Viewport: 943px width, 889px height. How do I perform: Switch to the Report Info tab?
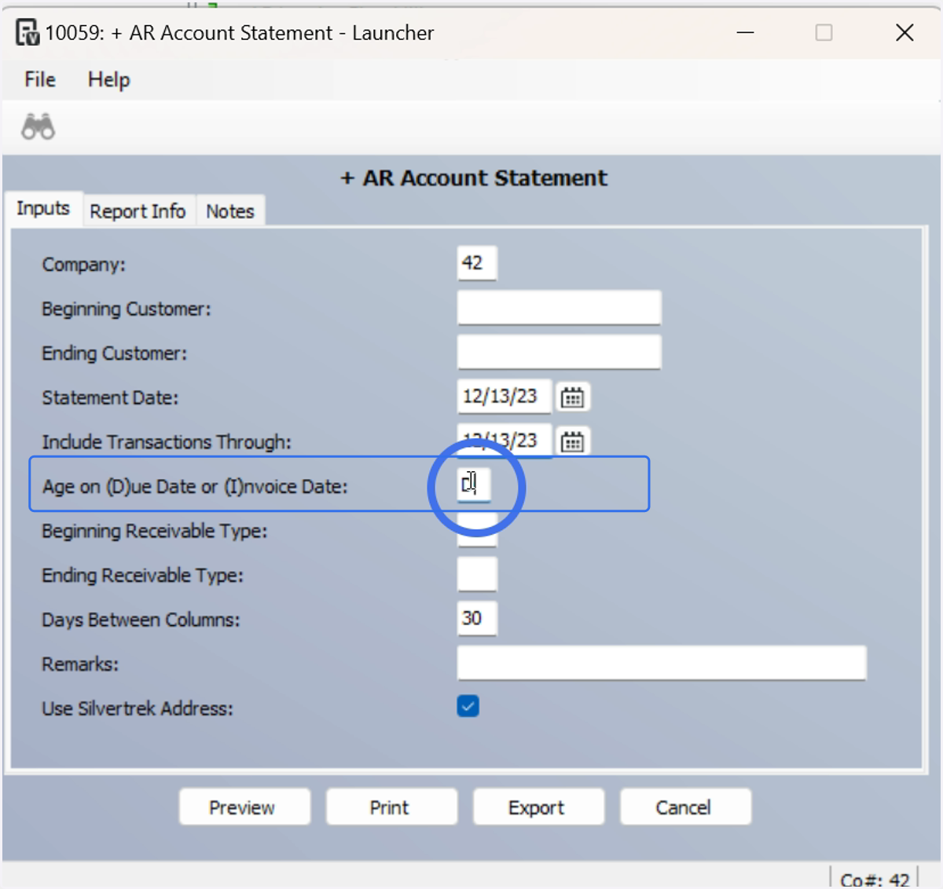tap(138, 211)
